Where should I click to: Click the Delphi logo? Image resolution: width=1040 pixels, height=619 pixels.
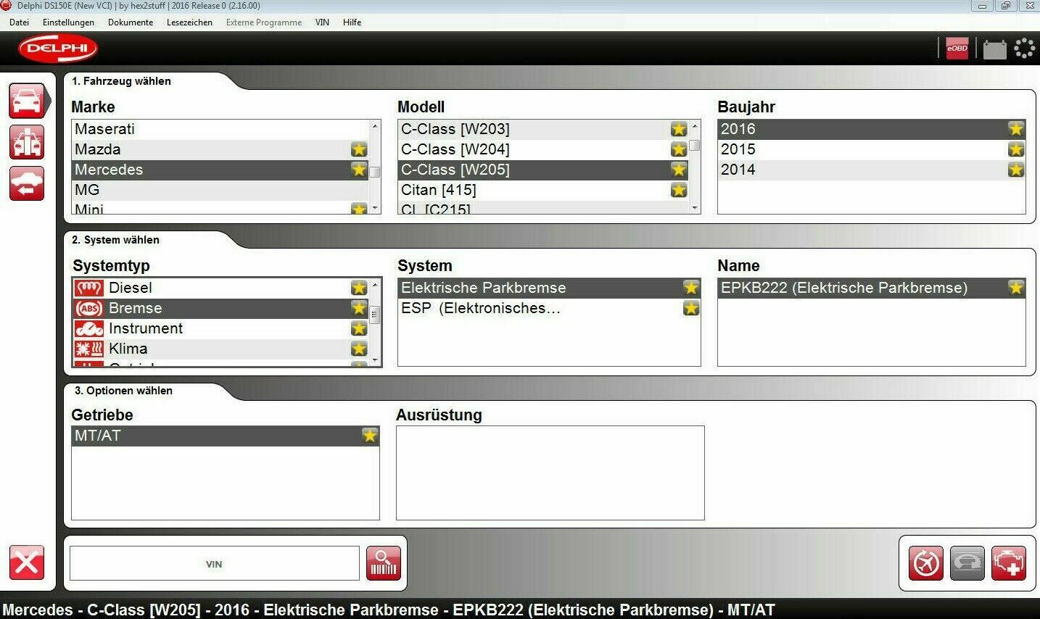pyautogui.click(x=58, y=49)
